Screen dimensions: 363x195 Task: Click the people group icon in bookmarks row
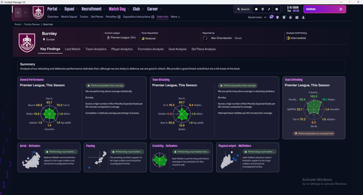coord(290,17)
